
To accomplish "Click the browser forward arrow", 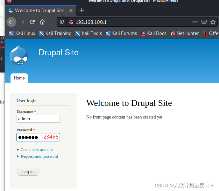I will (22, 22).
